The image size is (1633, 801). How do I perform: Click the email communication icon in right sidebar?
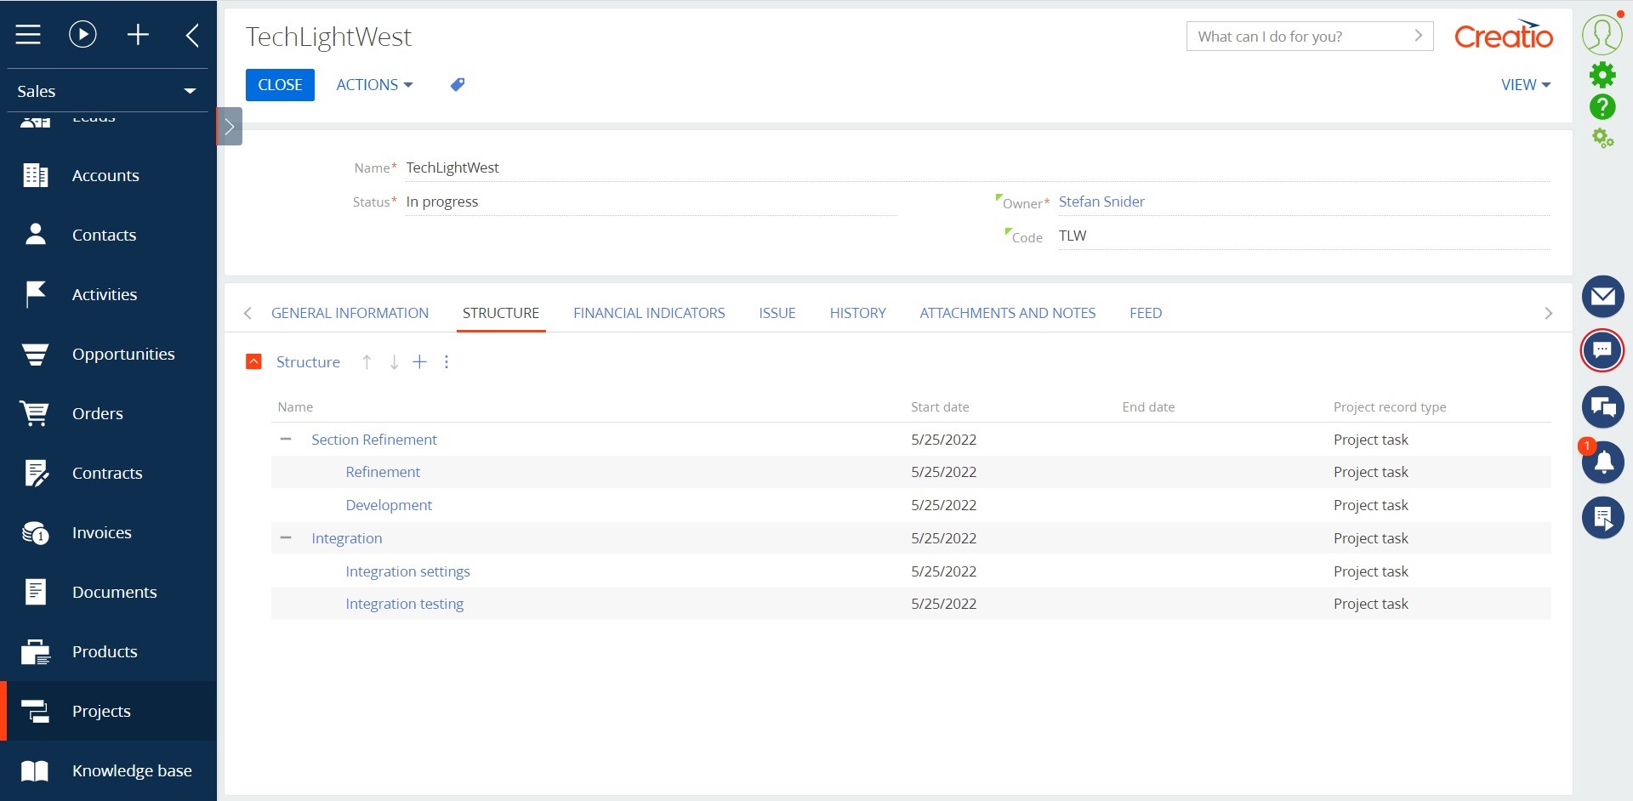[1604, 297]
